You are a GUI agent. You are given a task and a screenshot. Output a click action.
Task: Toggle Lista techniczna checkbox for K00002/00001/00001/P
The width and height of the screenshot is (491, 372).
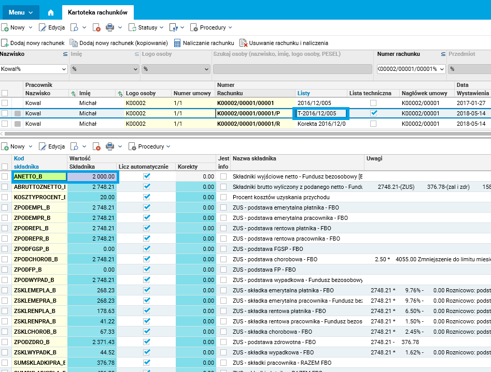(x=374, y=113)
